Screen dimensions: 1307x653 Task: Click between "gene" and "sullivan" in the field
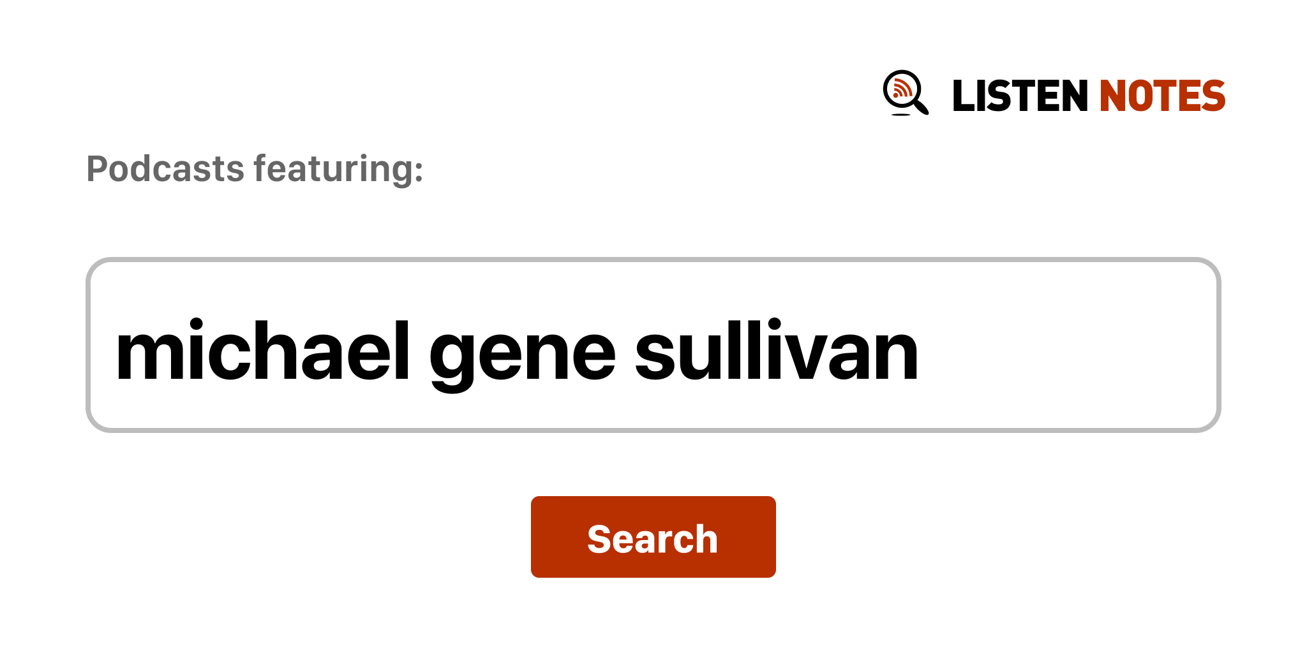click(625, 352)
